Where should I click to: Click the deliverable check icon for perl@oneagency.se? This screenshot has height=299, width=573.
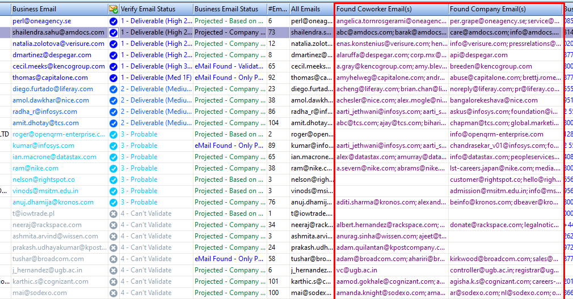click(113, 21)
